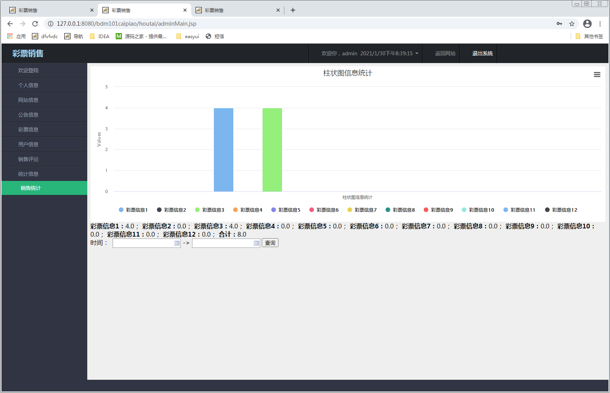Expand 个人信息 sidebar menu
Image resolution: width=610 pixels, height=393 pixels.
pos(44,85)
